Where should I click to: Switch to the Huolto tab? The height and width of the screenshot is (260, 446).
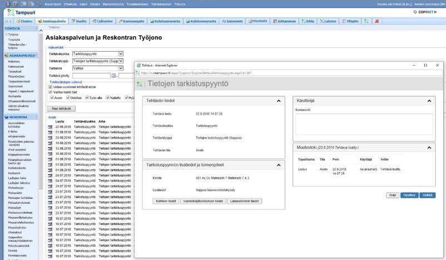click(x=79, y=21)
